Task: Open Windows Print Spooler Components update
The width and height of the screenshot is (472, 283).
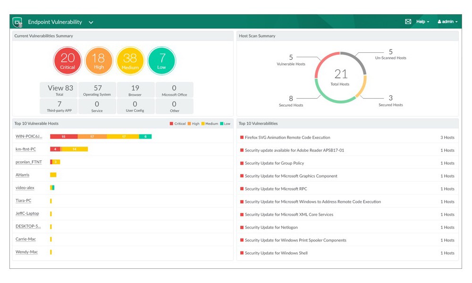Action: [x=295, y=240]
